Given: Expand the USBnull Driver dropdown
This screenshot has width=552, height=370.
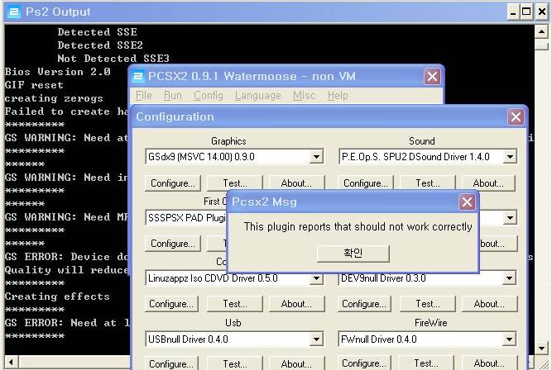Looking at the screenshot, I should point(316,339).
